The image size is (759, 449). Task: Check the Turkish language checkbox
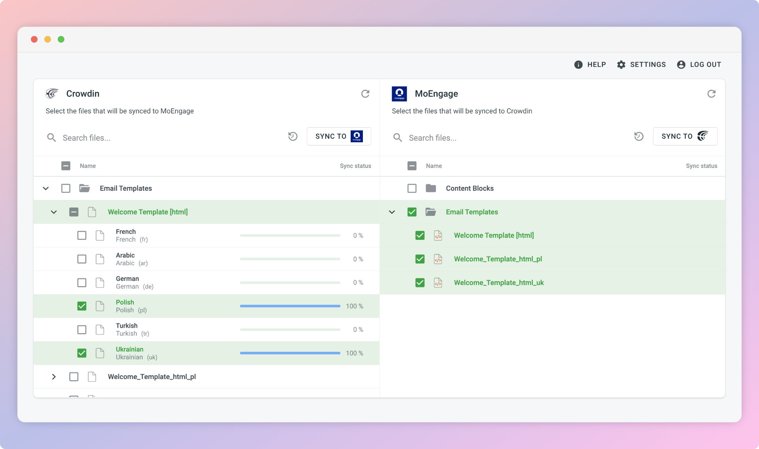tap(82, 330)
